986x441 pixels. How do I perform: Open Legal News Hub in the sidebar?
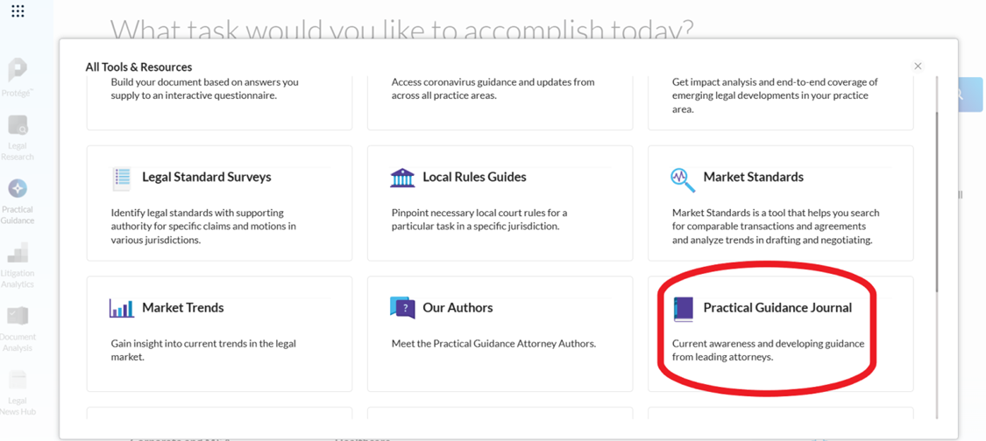pyautogui.click(x=18, y=393)
